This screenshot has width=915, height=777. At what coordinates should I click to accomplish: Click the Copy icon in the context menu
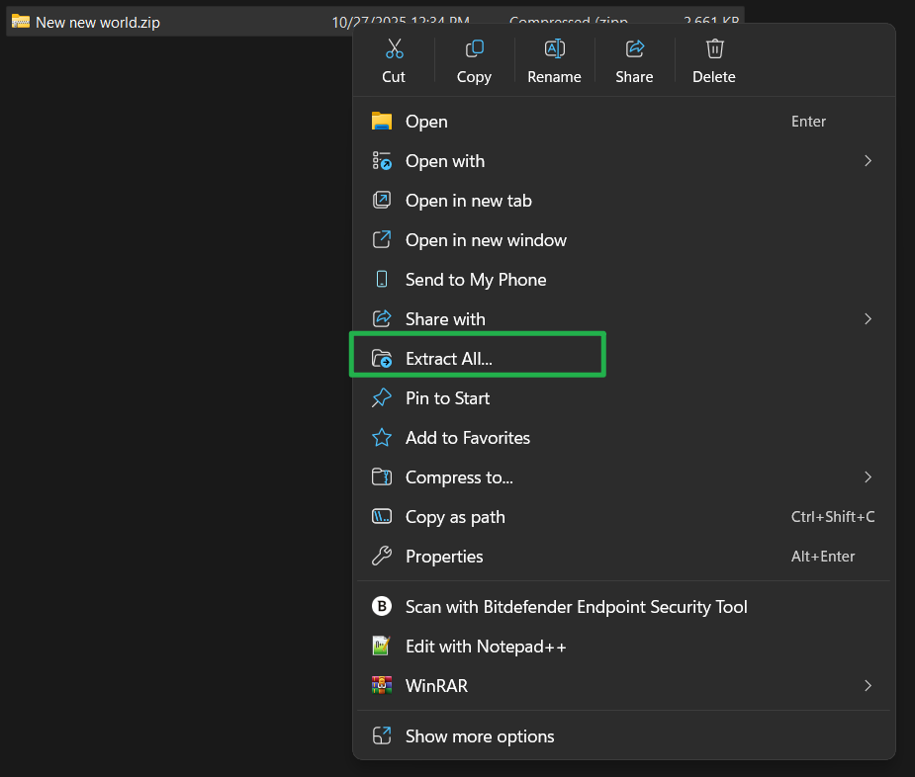pyautogui.click(x=474, y=48)
